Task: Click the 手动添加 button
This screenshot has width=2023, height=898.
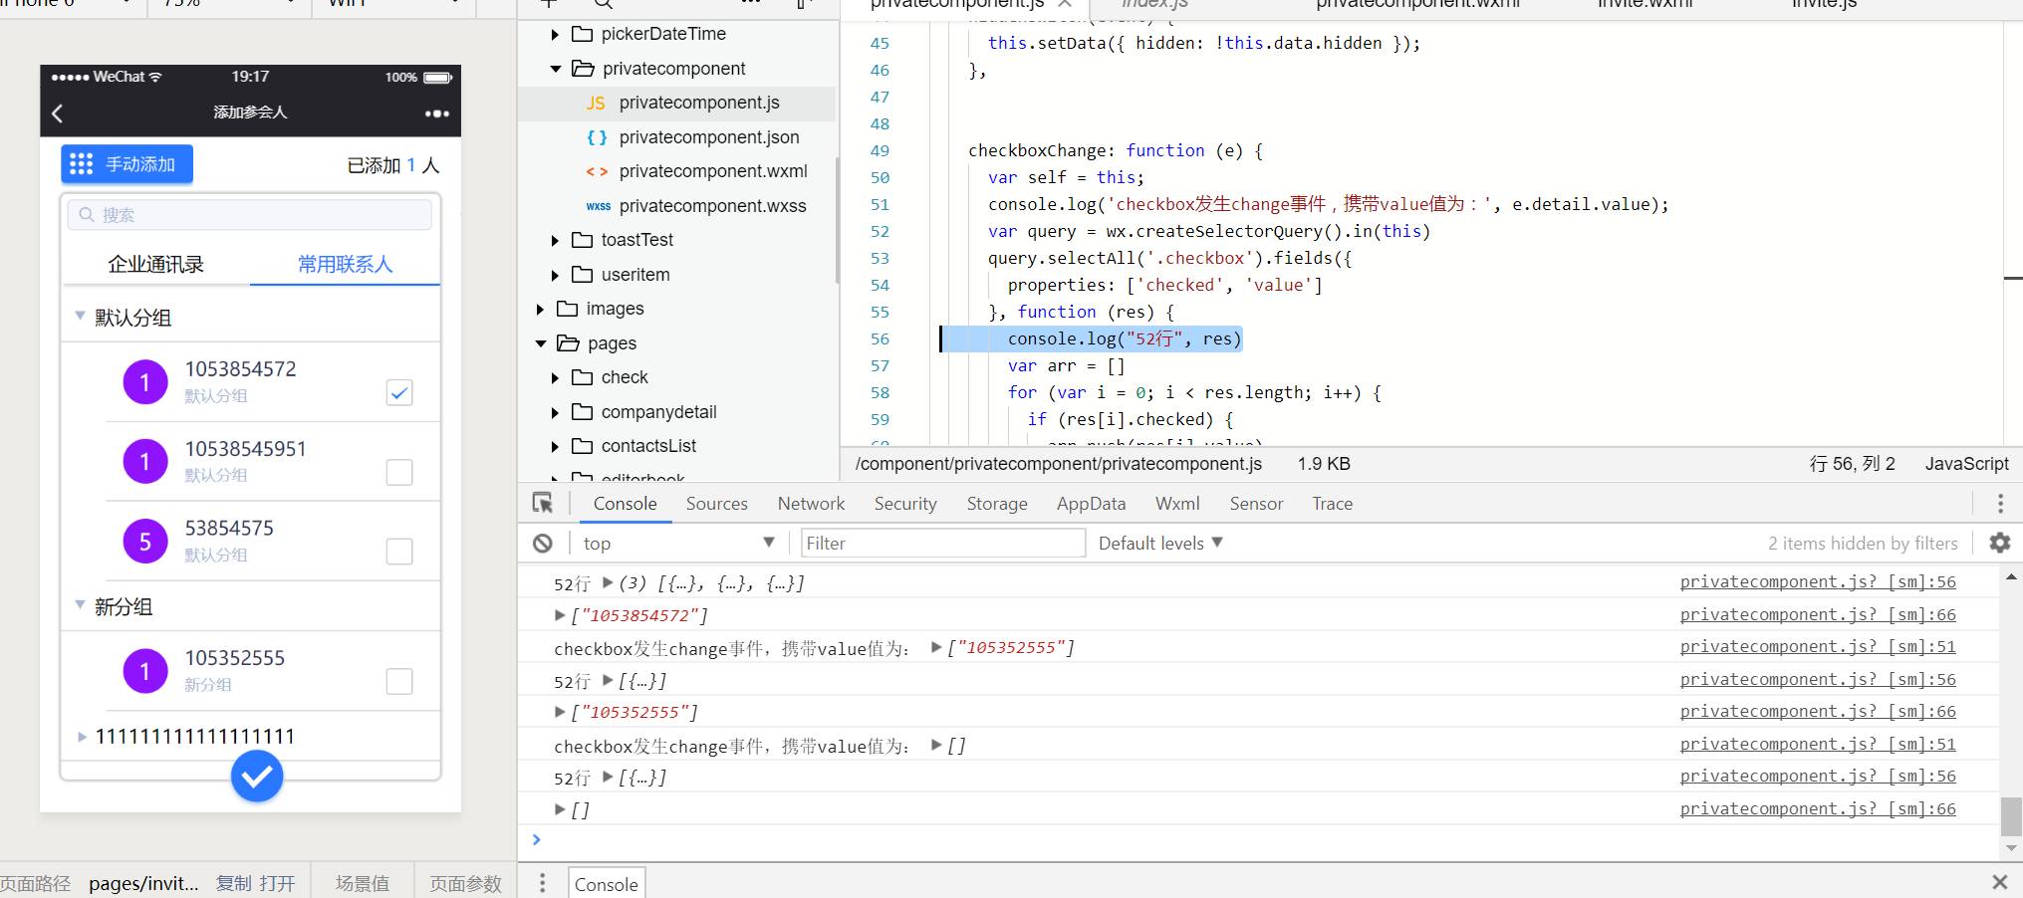Action: coord(126,164)
